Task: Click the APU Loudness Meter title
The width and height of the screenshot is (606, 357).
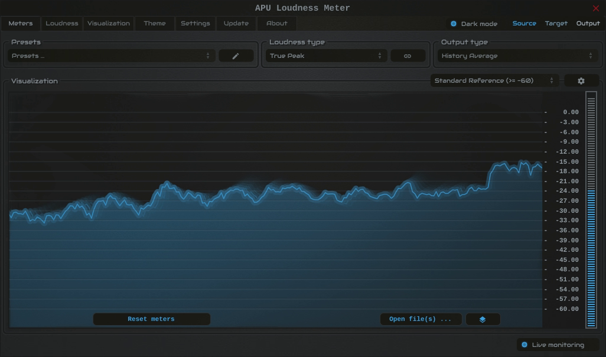Action: tap(302, 8)
